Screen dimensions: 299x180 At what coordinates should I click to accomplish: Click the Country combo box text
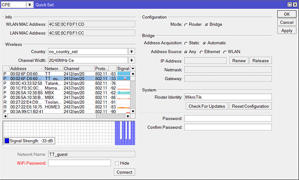click(x=88, y=51)
